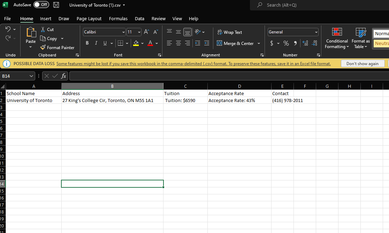Image resolution: width=389 pixels, height=233 pixels.
Task: Toggle Top Align
Action: click(169, 32)
